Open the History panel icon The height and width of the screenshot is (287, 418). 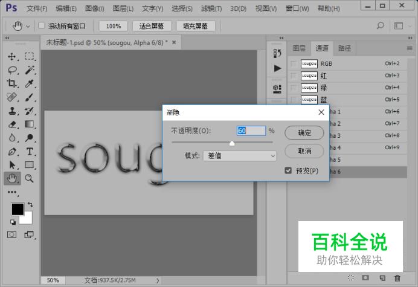point(277,53)
